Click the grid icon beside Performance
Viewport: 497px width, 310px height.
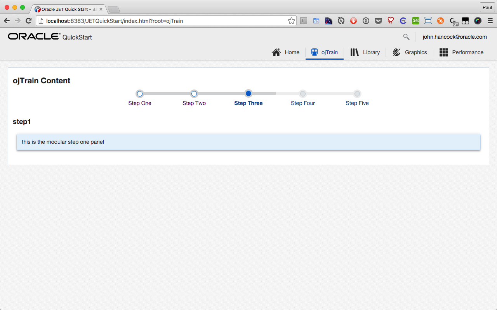click(x=444, y=52)
